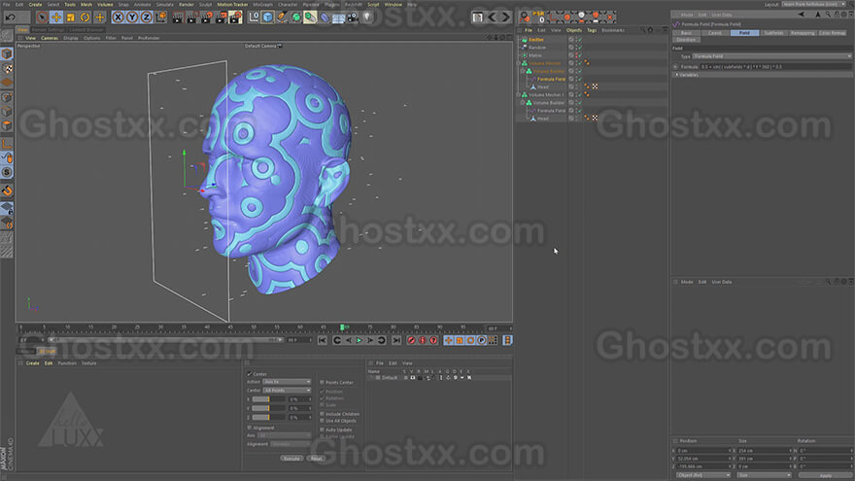
Task: Click the Floor environment icon
Action: pos(339,17)
